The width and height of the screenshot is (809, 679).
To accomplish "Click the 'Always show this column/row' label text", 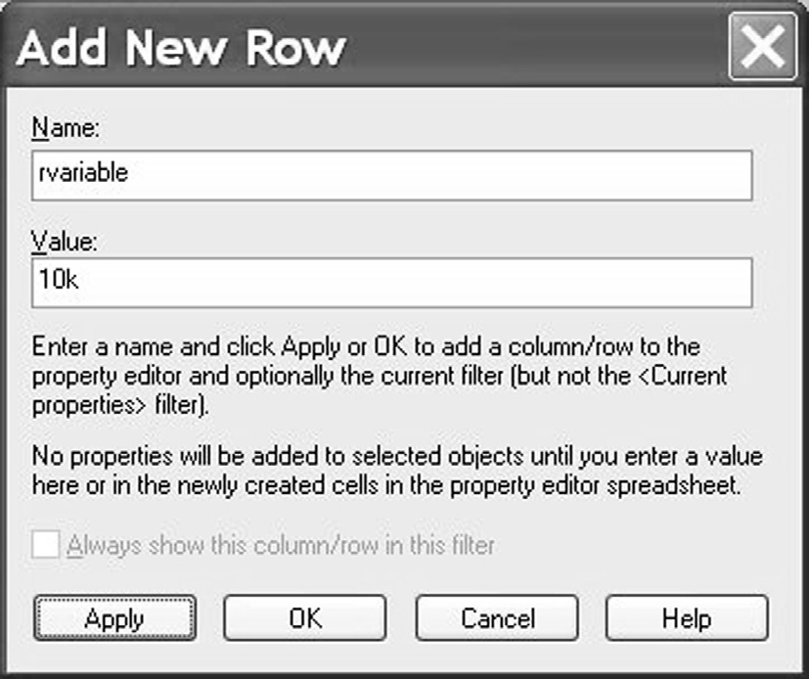I will (x=280, y=545).
